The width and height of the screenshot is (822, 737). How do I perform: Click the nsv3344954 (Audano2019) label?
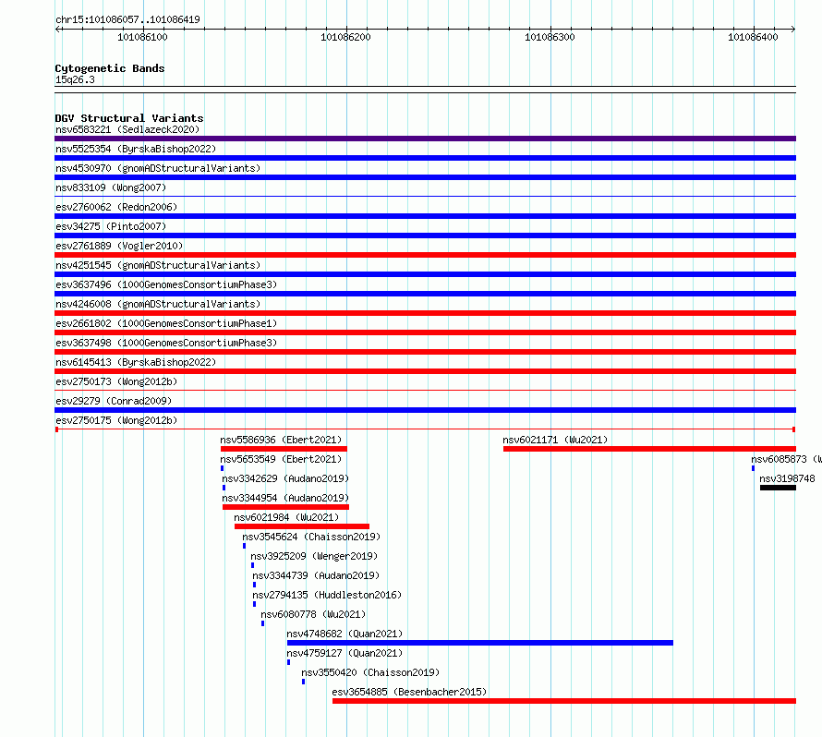pos(285,498)
